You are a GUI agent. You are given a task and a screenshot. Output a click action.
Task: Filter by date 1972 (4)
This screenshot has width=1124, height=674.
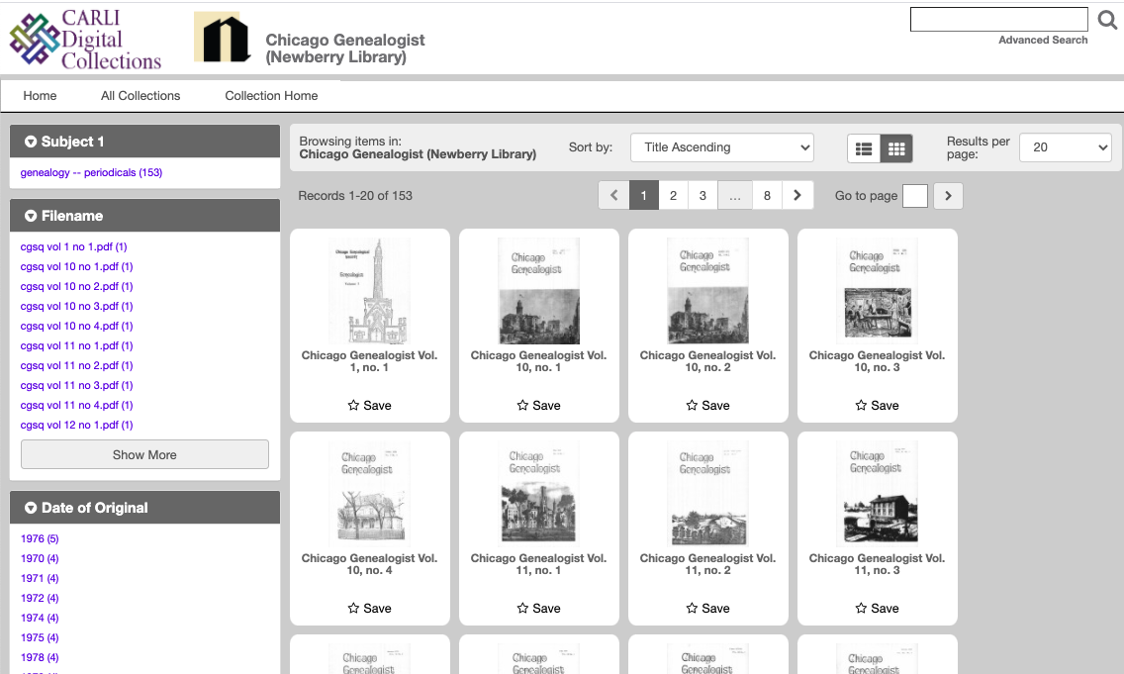(x=40, y=598)
